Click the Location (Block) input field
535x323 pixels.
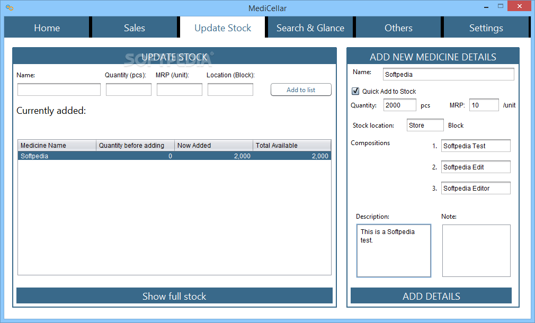pyautogui.click(x=230, y=89)
